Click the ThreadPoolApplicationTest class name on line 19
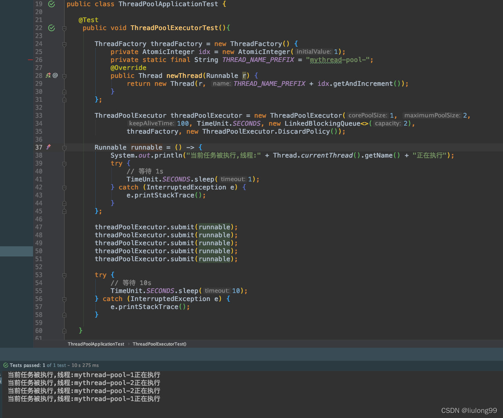The image size is (503, 418). tap(168, 4)
